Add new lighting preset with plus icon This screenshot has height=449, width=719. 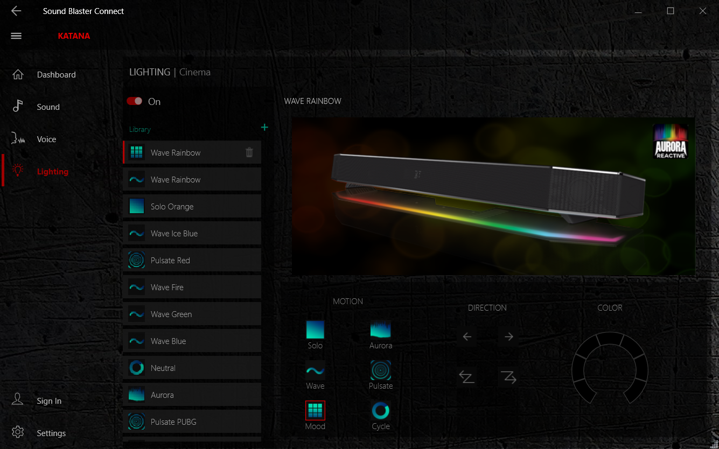(x=264, y=128)
